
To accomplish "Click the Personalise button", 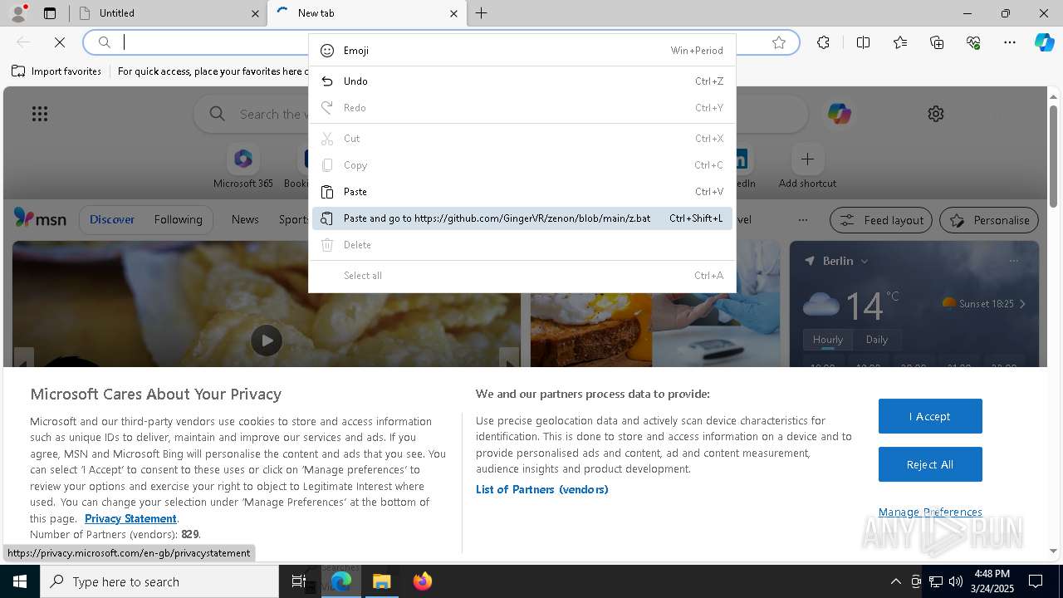I will tap(989, 220).
